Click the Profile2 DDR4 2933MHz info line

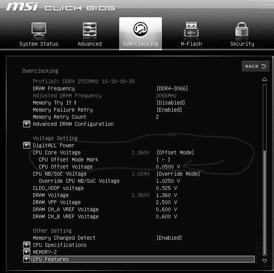pyautogui.click(x=83, y=81)
